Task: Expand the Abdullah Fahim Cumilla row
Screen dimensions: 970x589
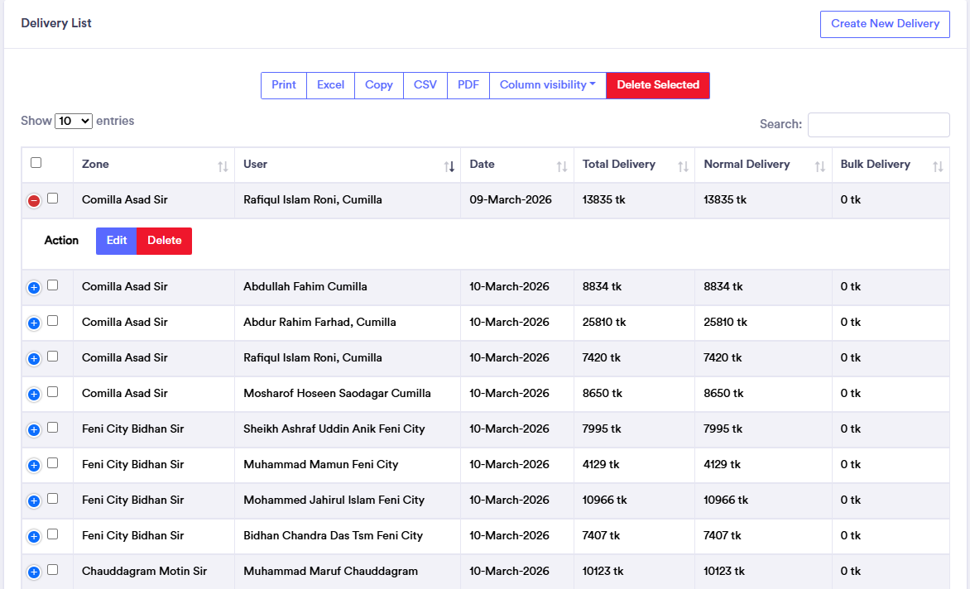Action: [x=34, y=287]
